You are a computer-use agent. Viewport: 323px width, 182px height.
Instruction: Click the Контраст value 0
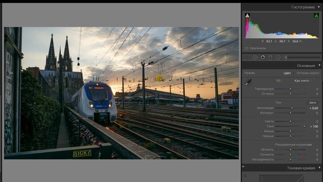coord(317,113)
